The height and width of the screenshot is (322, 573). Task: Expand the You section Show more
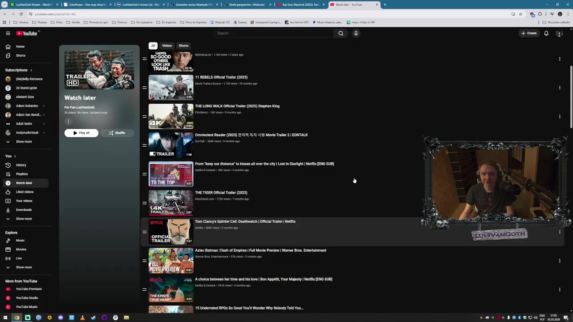(24, 219)
